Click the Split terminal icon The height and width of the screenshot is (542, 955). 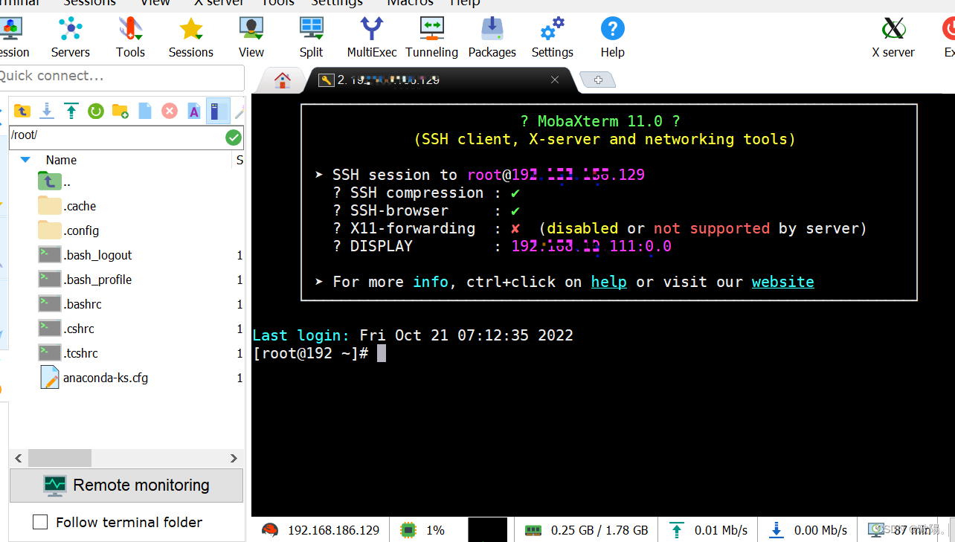click(x=311, y=29)
